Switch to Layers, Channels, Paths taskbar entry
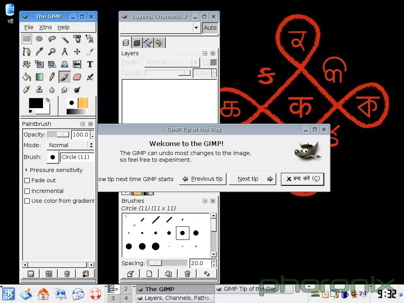 175,298
